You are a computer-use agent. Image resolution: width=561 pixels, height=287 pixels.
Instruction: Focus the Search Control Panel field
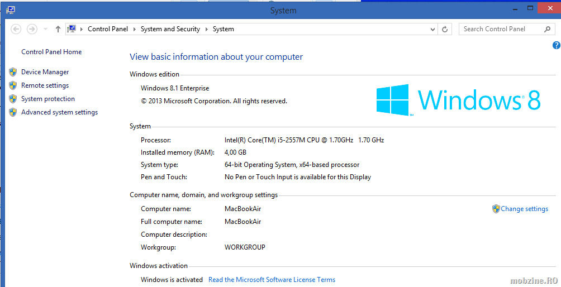coord(507,29)
